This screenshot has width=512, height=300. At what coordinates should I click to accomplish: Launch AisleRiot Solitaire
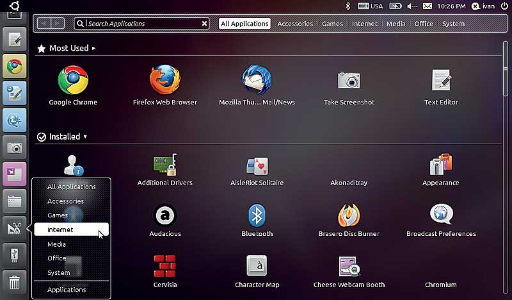pos(257,171)
